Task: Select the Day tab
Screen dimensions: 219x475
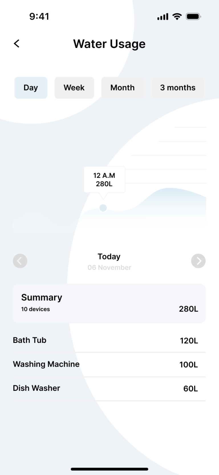Action: tap(31, 88)
